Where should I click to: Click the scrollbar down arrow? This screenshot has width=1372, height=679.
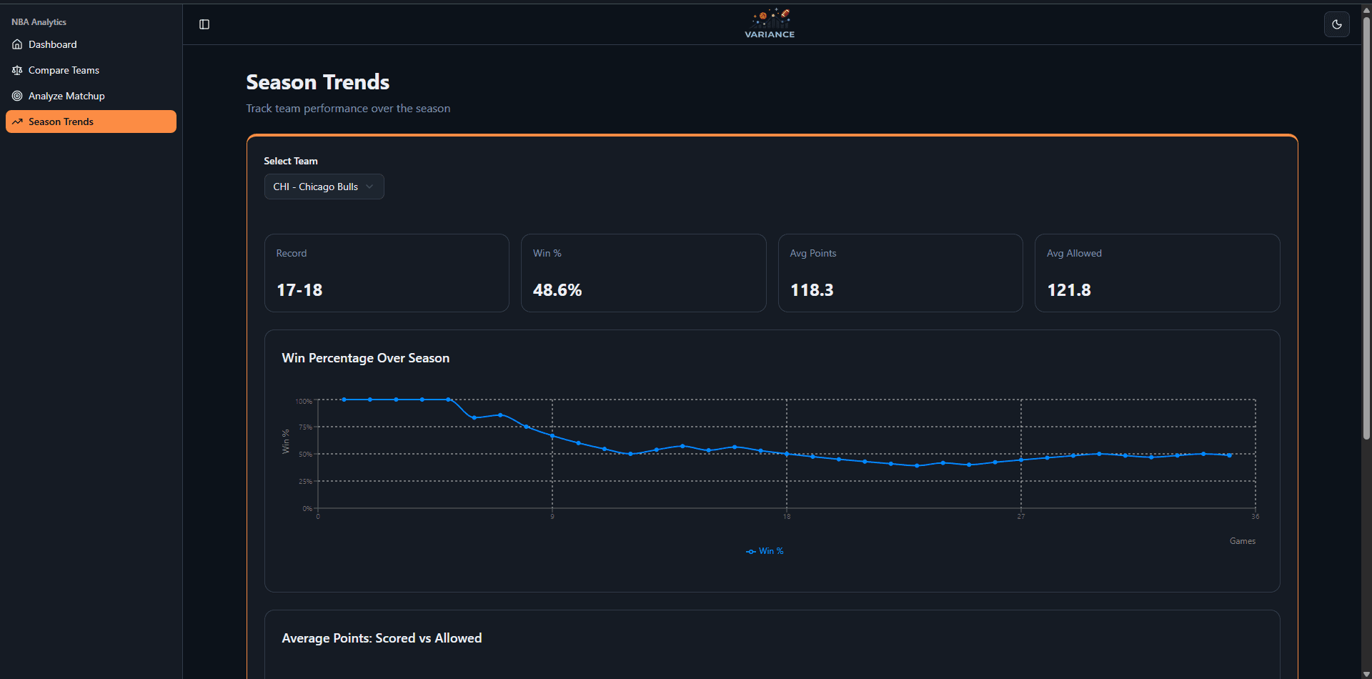point(1366,673)
